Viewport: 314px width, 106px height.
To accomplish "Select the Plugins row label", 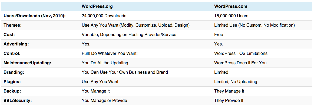I will [12, 82].
